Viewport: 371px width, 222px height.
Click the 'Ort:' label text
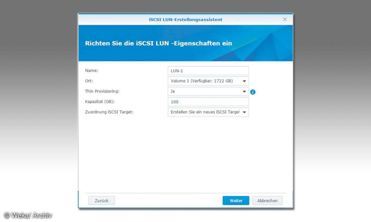(x=89, y=81)
